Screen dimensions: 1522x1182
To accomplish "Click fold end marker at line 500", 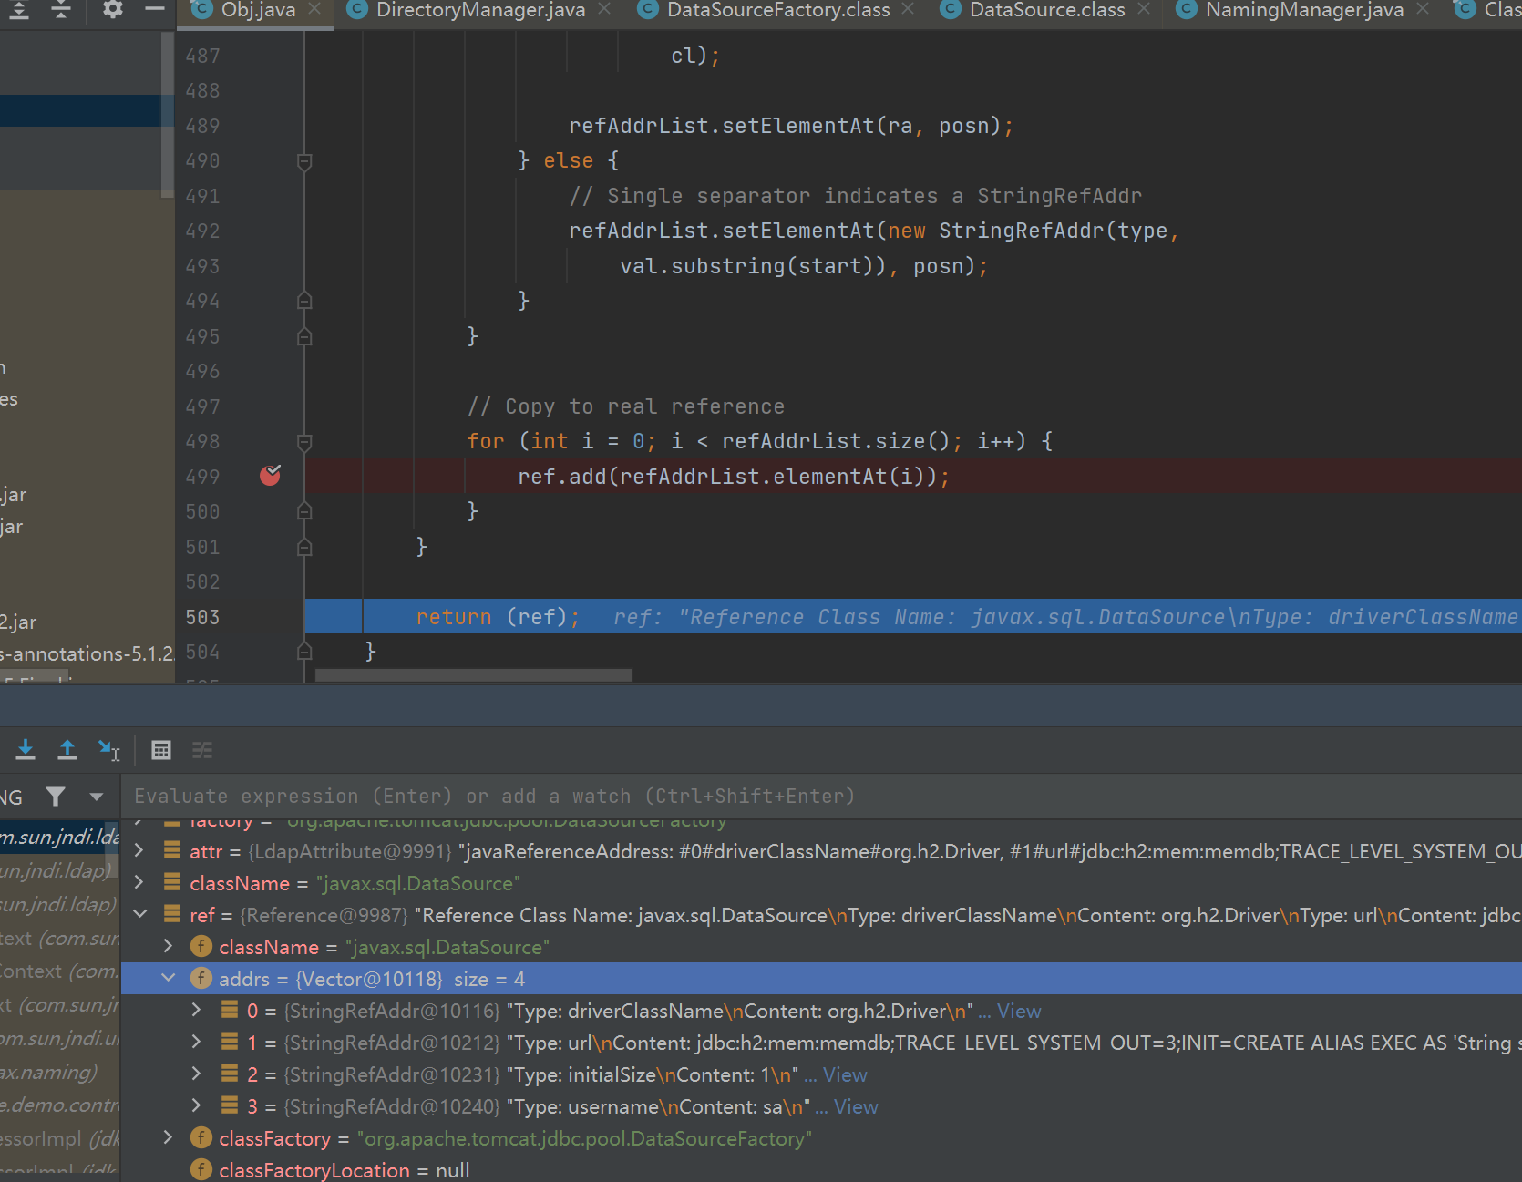I will pos(304,511).
